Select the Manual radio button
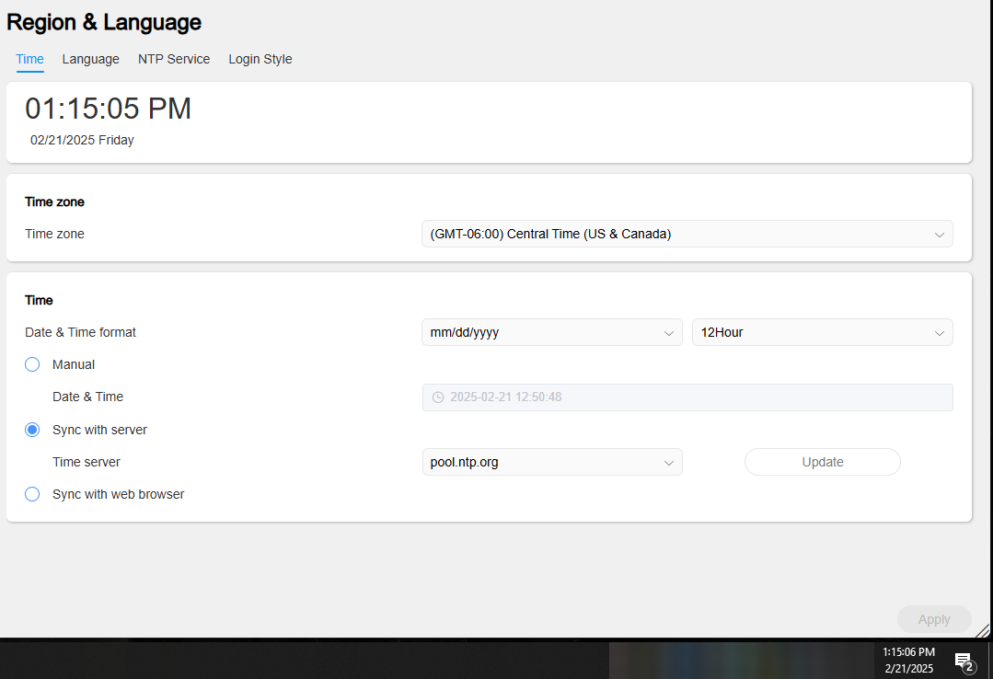 (32, 364)
